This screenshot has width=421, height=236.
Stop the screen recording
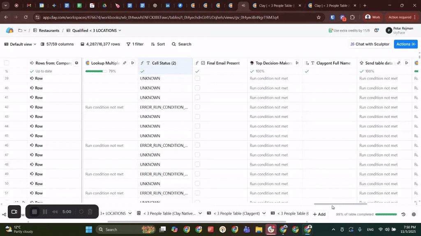tap(35, 212)
